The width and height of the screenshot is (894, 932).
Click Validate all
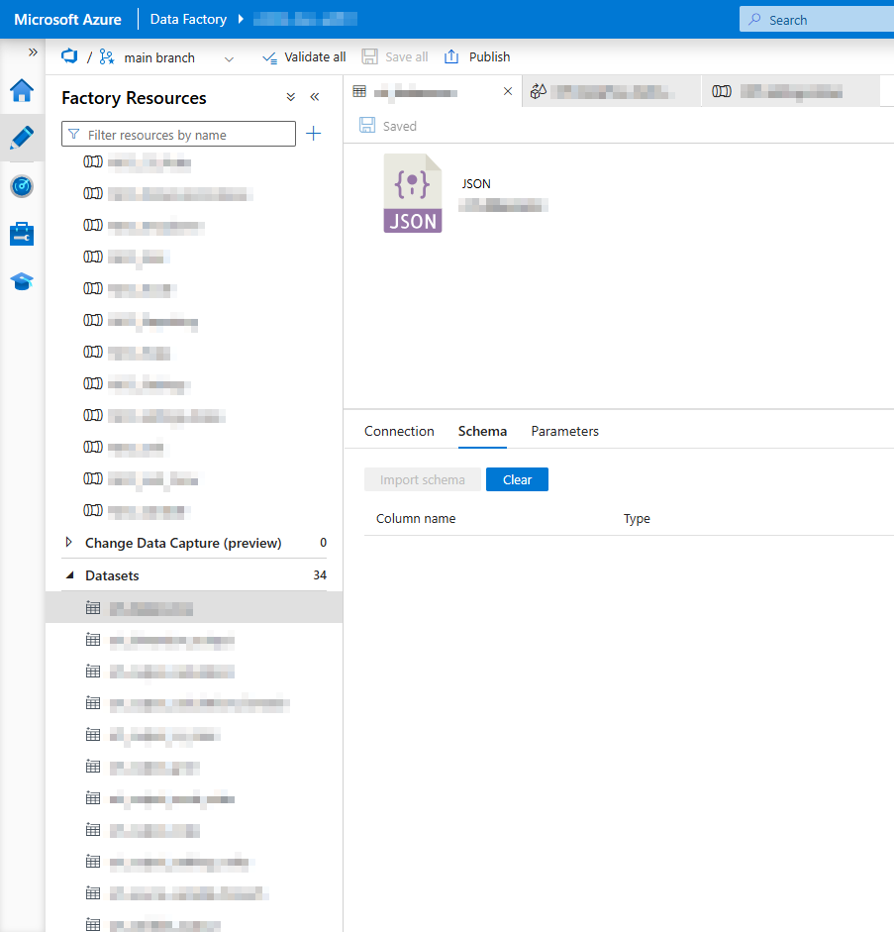[x=304, y=57]
